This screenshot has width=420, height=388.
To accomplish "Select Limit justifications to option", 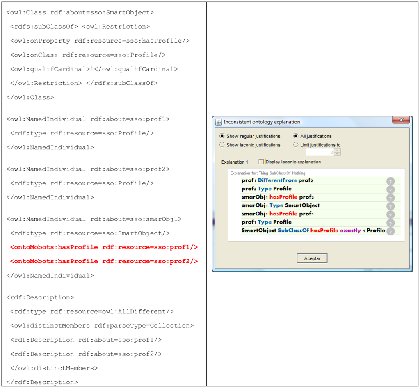I will 296,145.
